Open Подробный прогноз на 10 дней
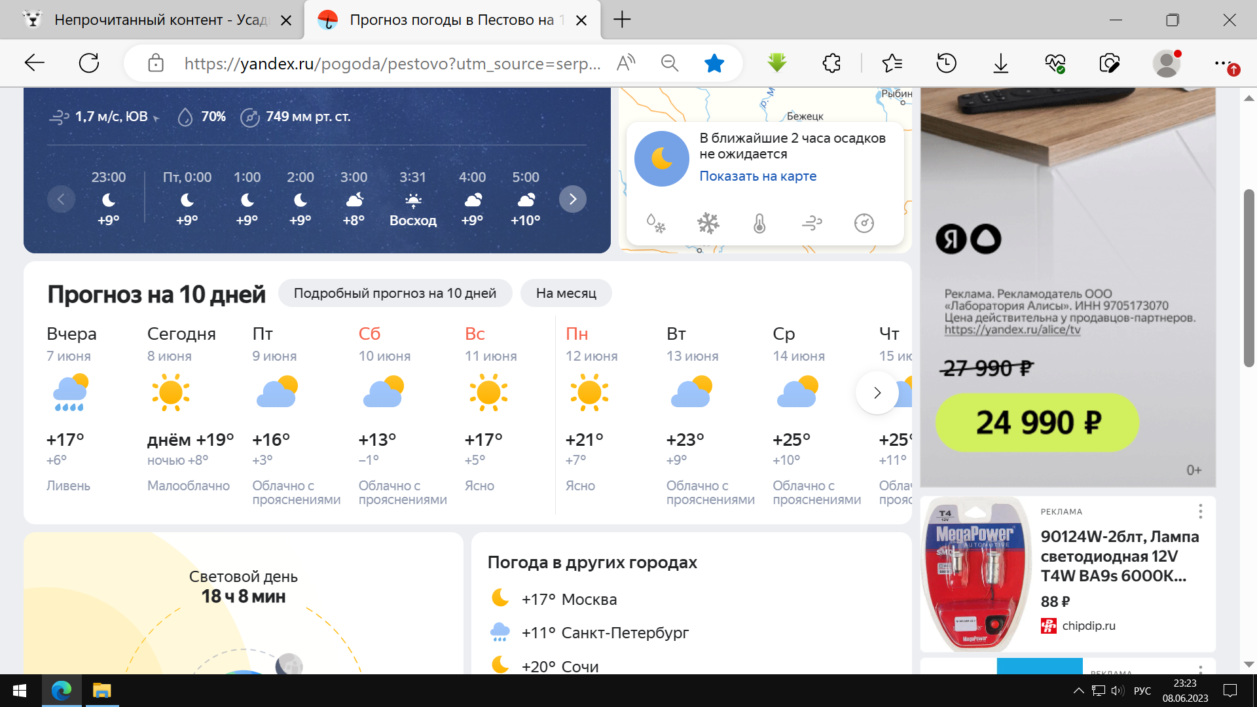 pos(395,293)
